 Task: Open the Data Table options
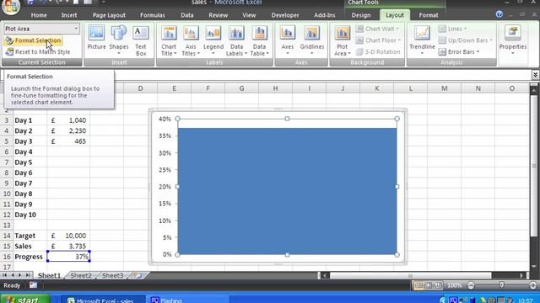click(259, 40)
